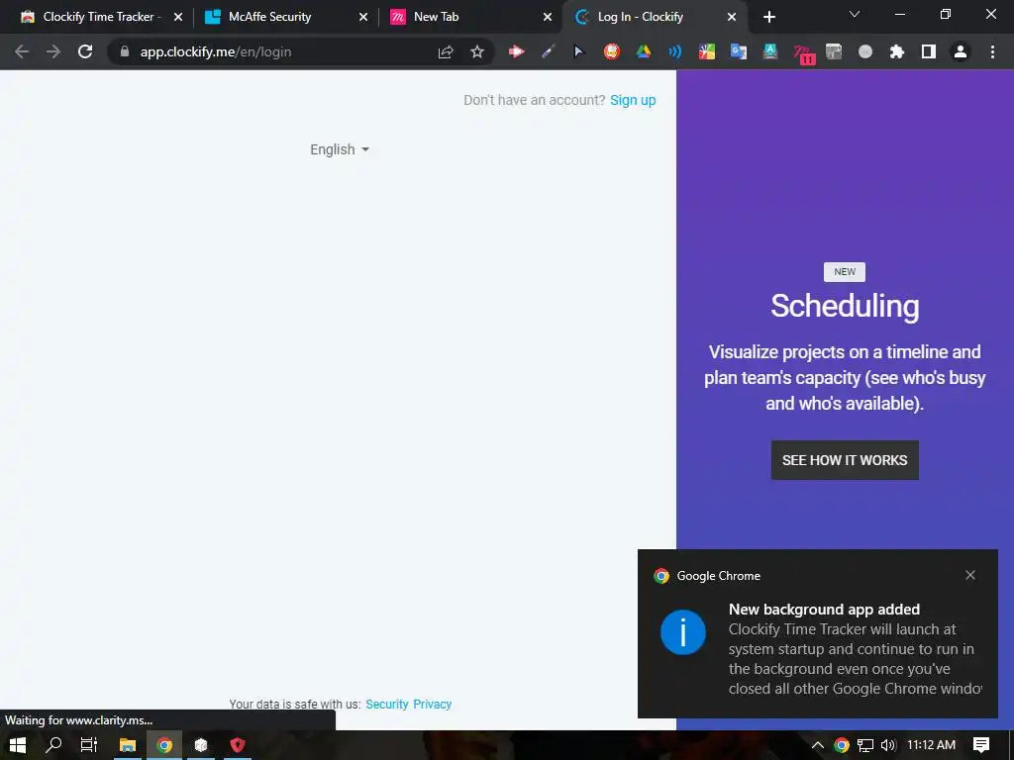1014x760 pixels.
Task: Open the Google Translate extension
Action: [x=739, y=51]
